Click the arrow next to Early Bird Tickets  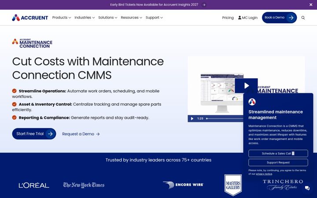point(204,5)
